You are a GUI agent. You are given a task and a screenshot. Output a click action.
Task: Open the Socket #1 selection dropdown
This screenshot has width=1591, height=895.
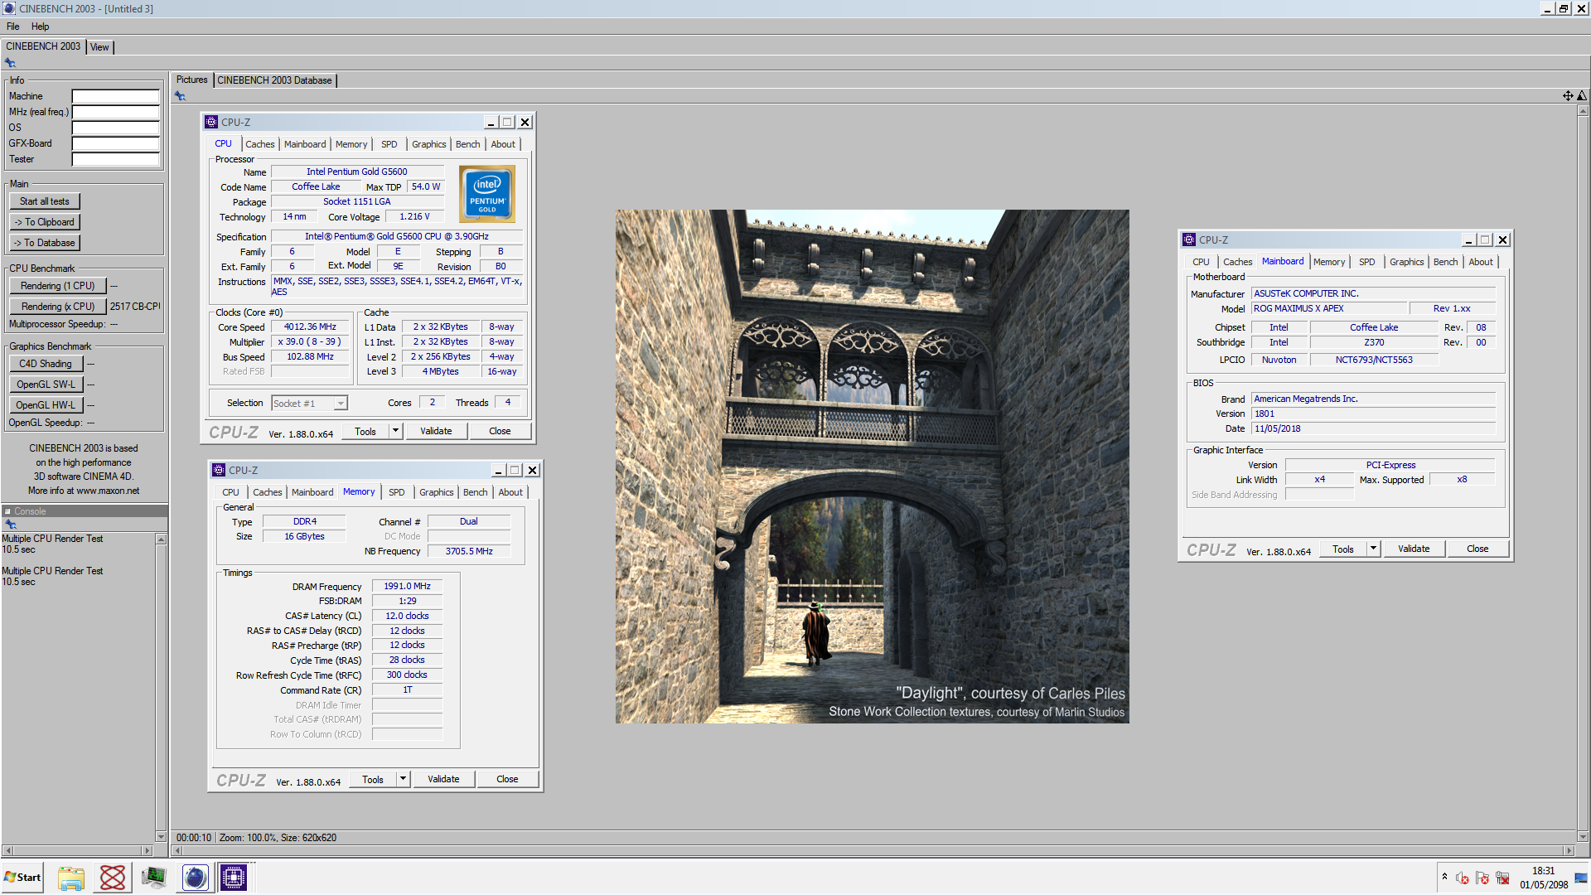(x=309, y=404)
